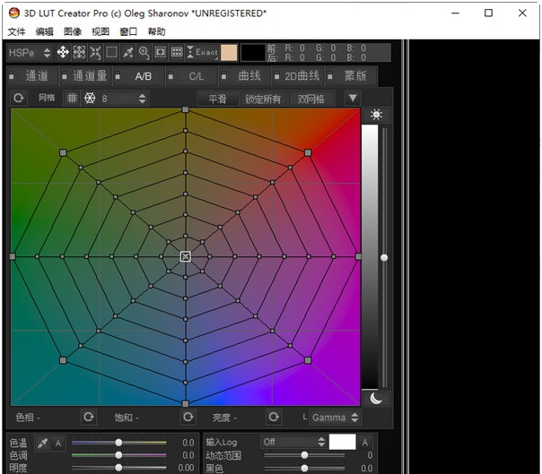
Task: Select the bottom-middle outer grid node
Action: tap(186, 403)
